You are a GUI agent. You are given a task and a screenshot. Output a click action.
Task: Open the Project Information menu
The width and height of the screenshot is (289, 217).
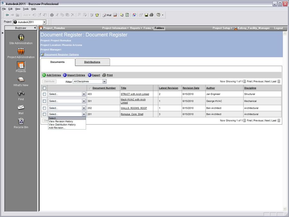(115, 28)
